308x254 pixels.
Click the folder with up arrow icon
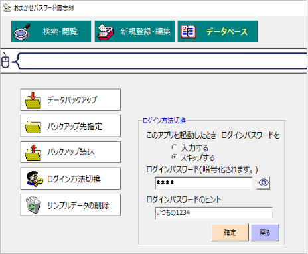coord(33,153)
